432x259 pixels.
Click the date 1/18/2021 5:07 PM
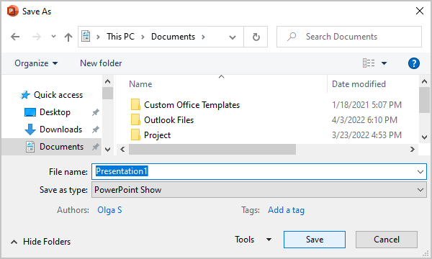(366, 105)
